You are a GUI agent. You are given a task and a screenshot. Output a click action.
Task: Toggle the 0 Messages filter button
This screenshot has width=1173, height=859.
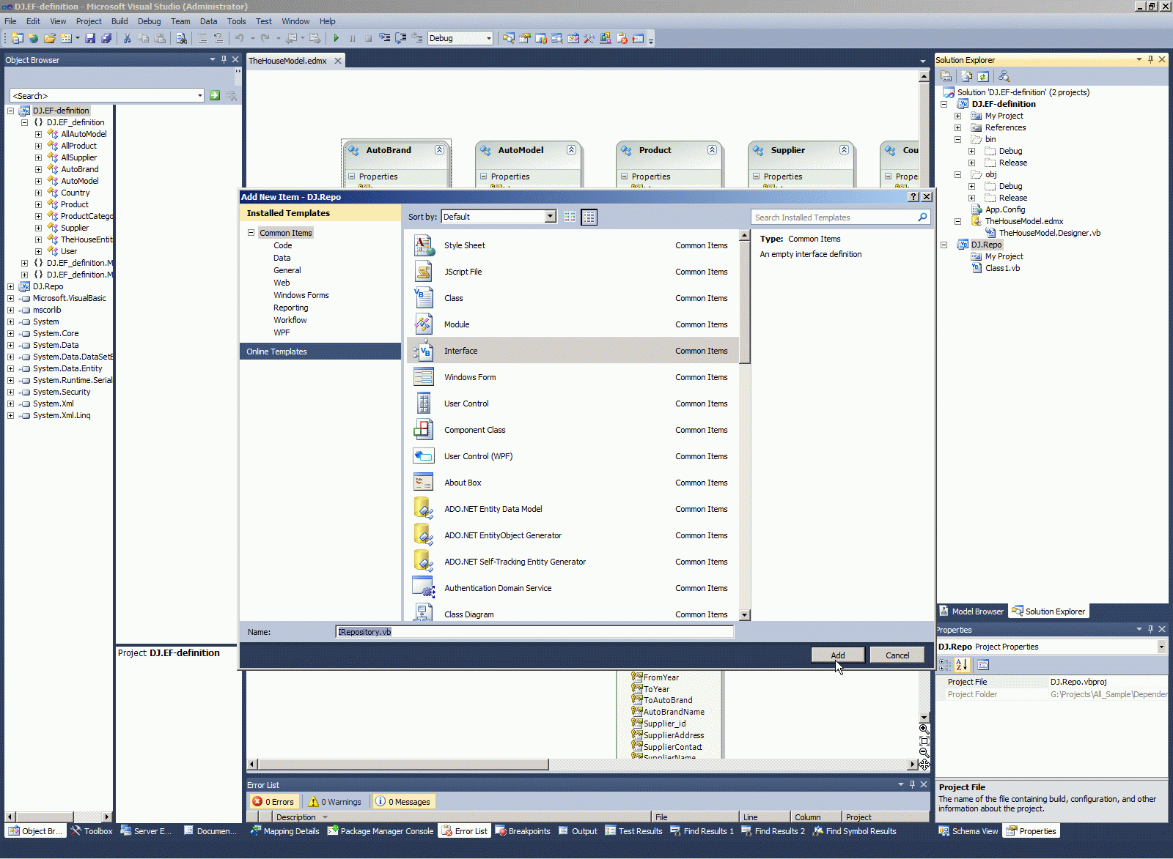[x=402, y=802]
